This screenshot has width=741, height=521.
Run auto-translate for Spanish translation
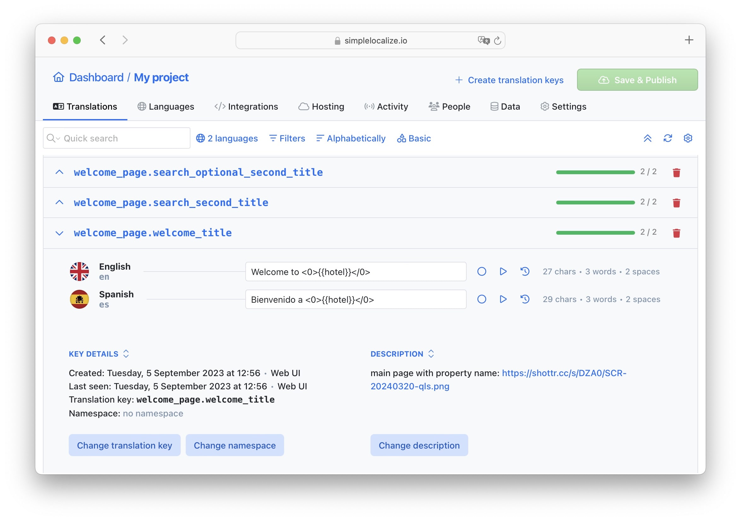coord(503,299)
